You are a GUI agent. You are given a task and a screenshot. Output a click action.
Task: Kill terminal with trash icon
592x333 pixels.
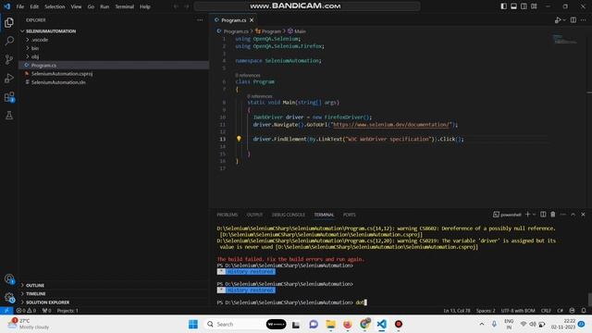point(553,215)
